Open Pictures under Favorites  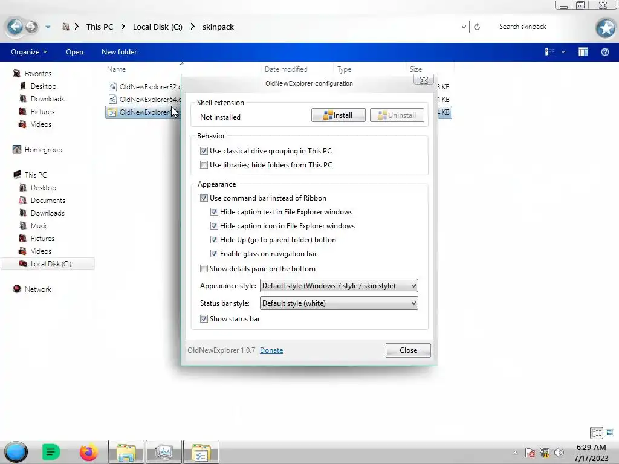pyautogui.click(x=42, y=111)
